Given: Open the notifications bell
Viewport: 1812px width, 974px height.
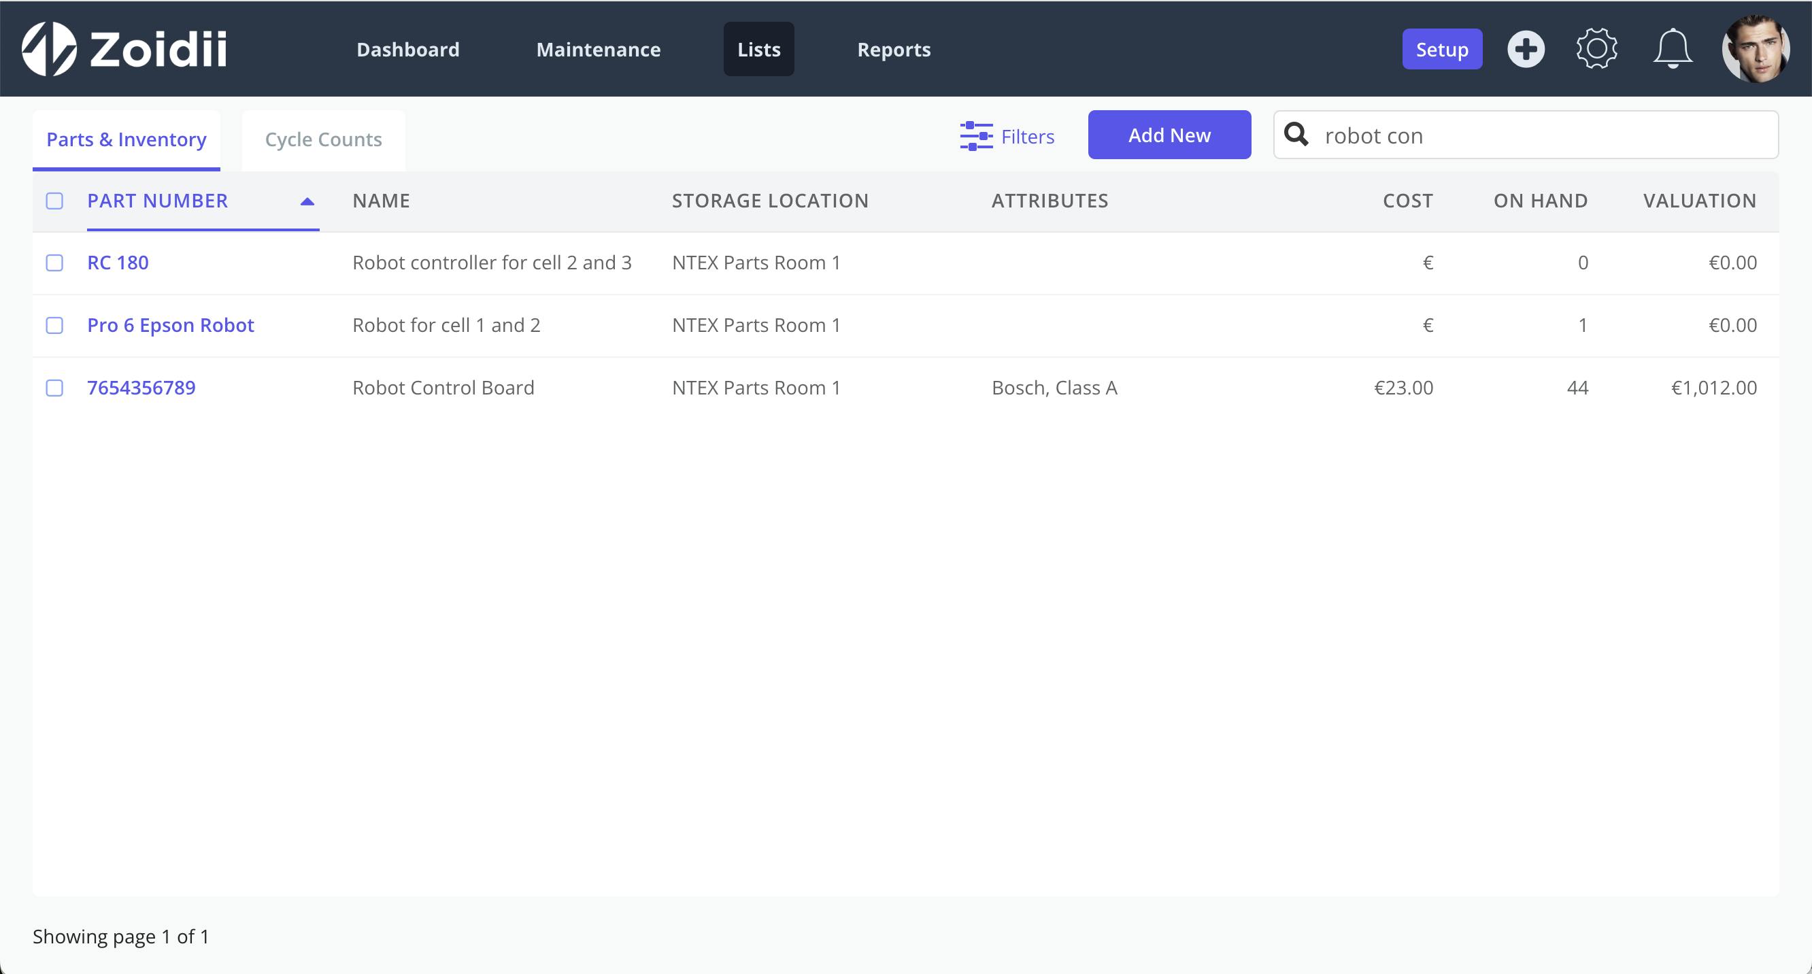Looking at the screenshot, I should (1672, 49).
